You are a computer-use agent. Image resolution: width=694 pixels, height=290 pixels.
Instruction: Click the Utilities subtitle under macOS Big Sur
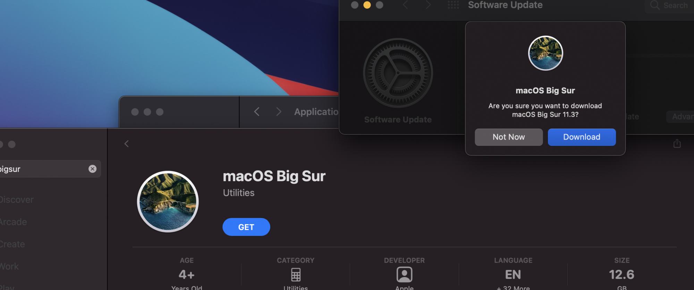coord(239,193)
